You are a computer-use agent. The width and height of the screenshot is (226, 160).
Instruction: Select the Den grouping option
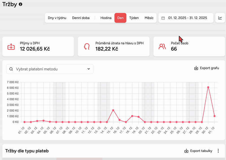(120, 18)
